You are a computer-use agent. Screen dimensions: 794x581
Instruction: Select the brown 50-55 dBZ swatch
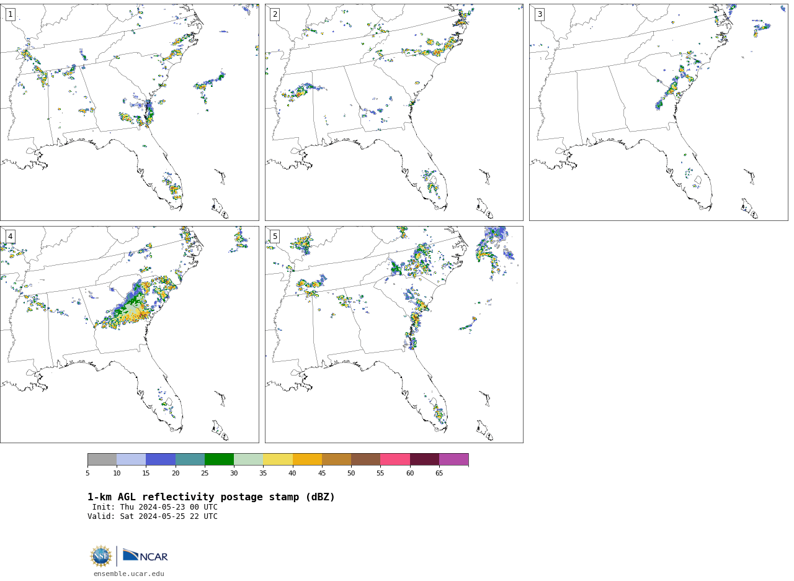365,459
